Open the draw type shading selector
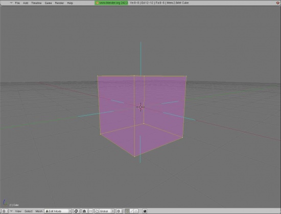This screenshot has height=214, width=281. click(x=77, y=211)
